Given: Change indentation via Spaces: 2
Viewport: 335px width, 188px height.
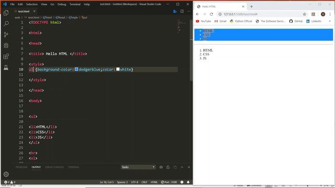Looking at the screenshot, I should tap(122, 182).
